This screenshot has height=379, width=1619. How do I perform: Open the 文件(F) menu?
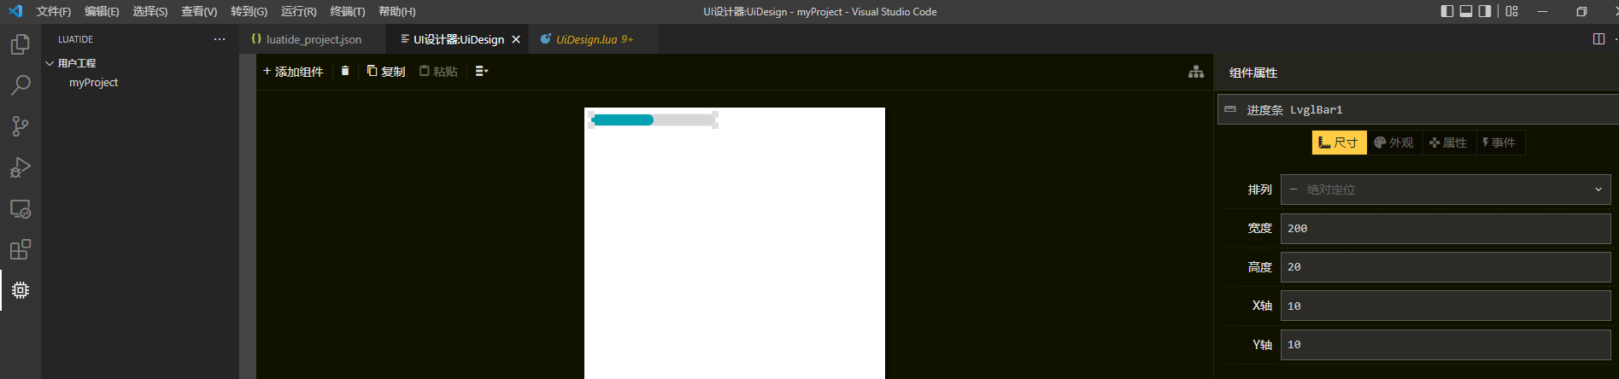click(x=54, y=11)
